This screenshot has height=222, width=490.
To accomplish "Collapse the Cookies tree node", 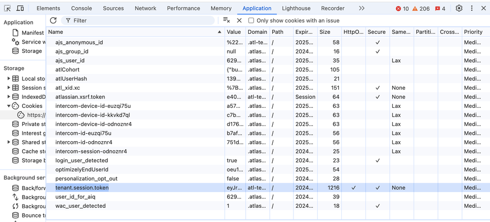I will (9, 106).
